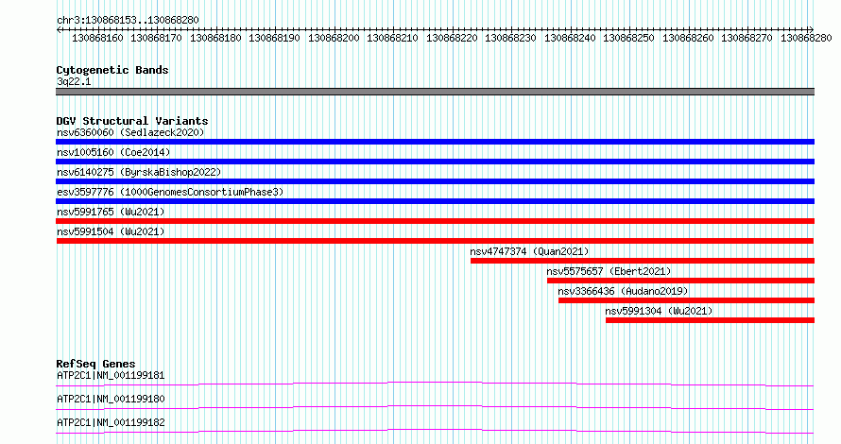Image resolution: width=841 pixels, height=444 pixels.
Task: Click ruler position 130868240
Action: coord(570,38)
